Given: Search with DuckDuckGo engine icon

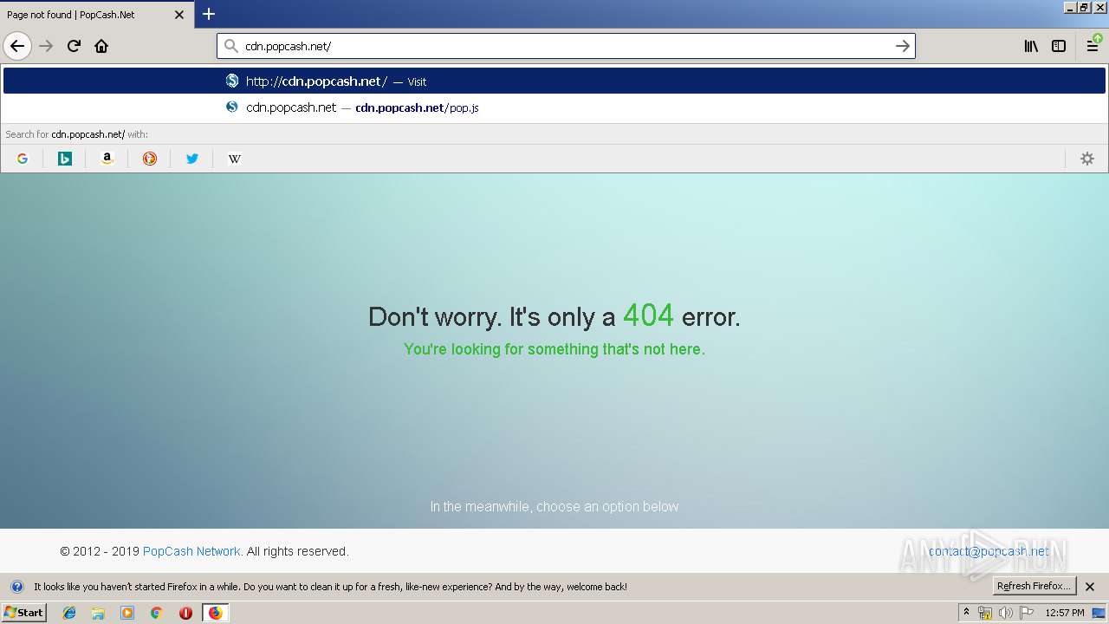Looking at the screenshot, I should coord(150,159).
